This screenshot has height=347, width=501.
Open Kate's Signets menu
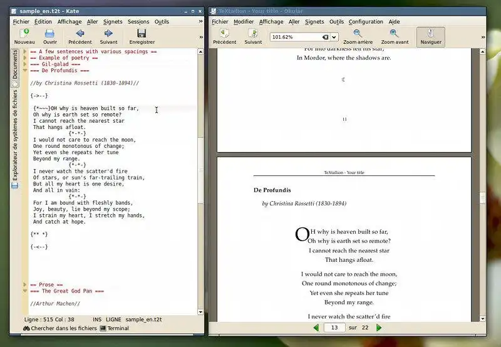(x=113, y=21)
